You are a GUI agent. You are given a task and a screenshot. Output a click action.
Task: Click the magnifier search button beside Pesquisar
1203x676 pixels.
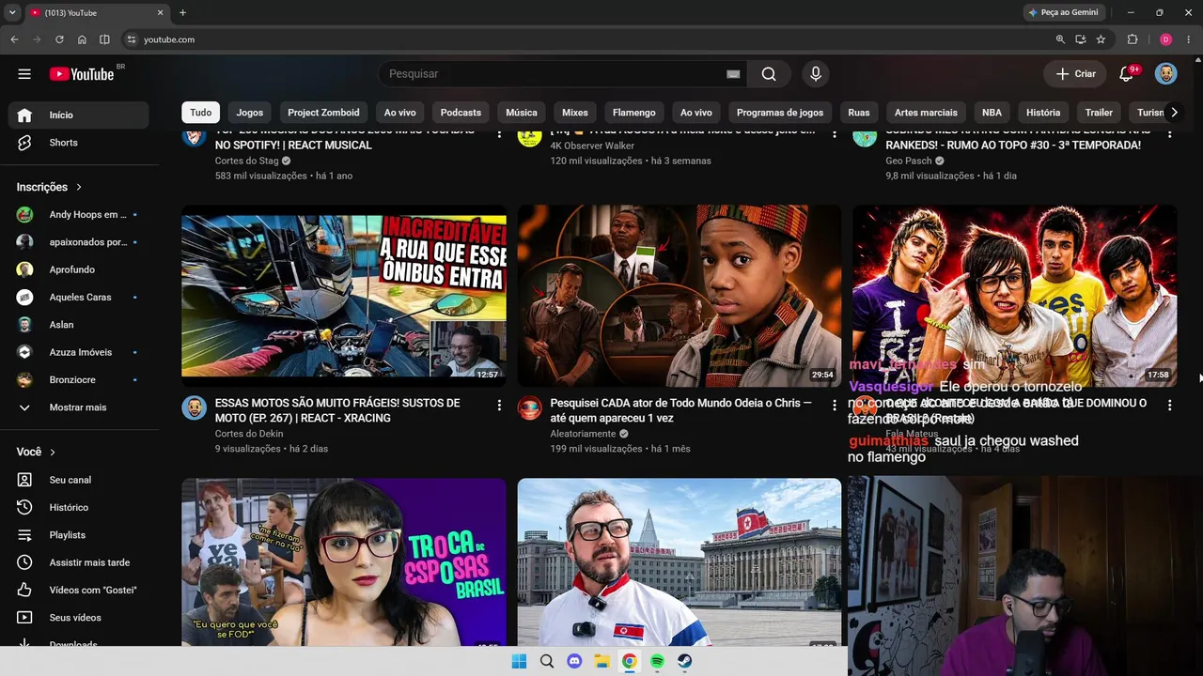[x=769, y=74]
